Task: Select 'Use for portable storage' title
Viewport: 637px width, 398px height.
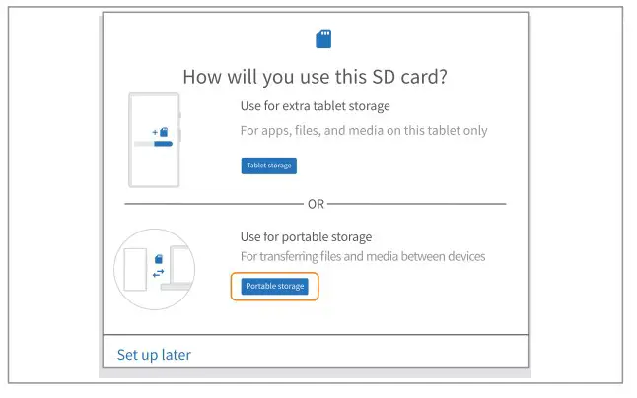Action: pos(307,236)
